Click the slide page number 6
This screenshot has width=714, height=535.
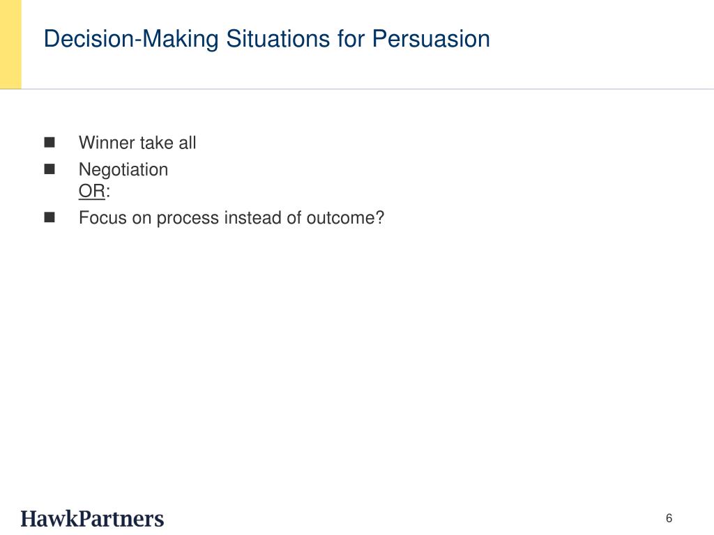click(669, 518)
